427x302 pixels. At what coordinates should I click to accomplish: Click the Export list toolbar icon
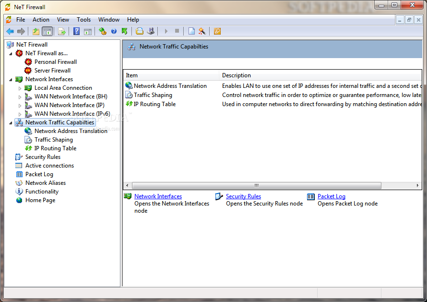pos(62,31)
